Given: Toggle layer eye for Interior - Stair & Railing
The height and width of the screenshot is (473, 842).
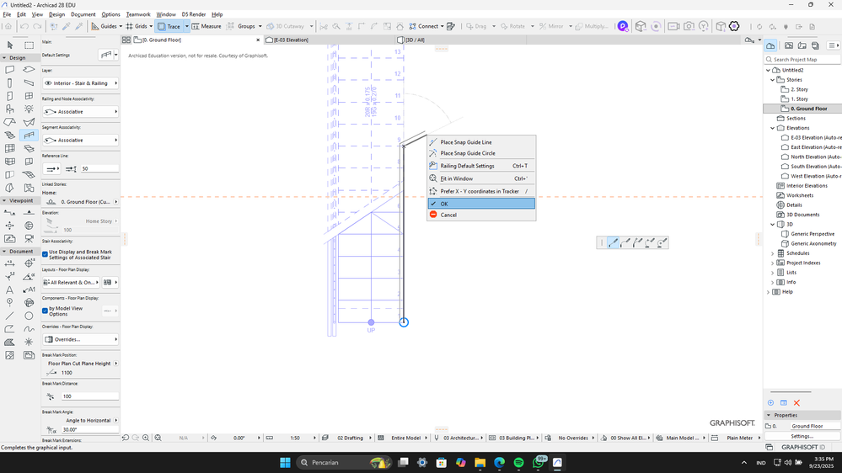Looking at the screenshot, I should [48, 83].
